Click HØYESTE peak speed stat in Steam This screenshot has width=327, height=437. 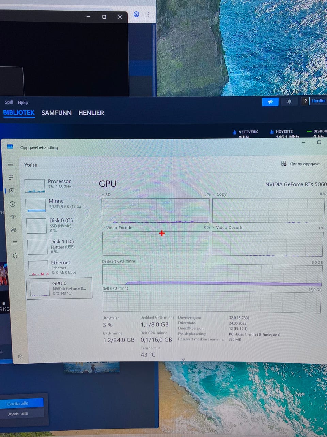285,134
